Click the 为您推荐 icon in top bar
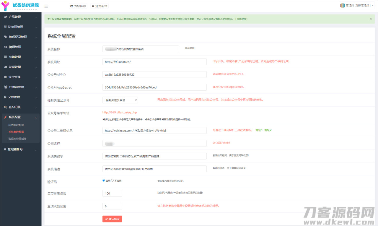Screen dimensions: 378x226 (71, 6)
